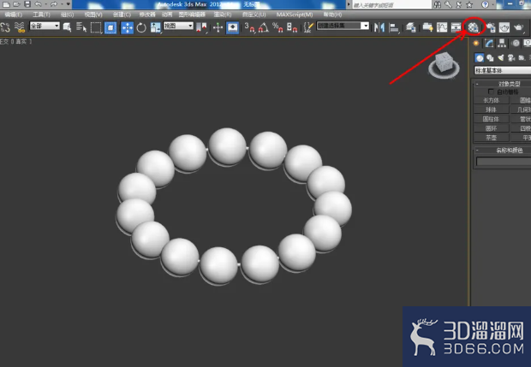Click the Box primitive button
531x367 pixels.
click(491, 100)
